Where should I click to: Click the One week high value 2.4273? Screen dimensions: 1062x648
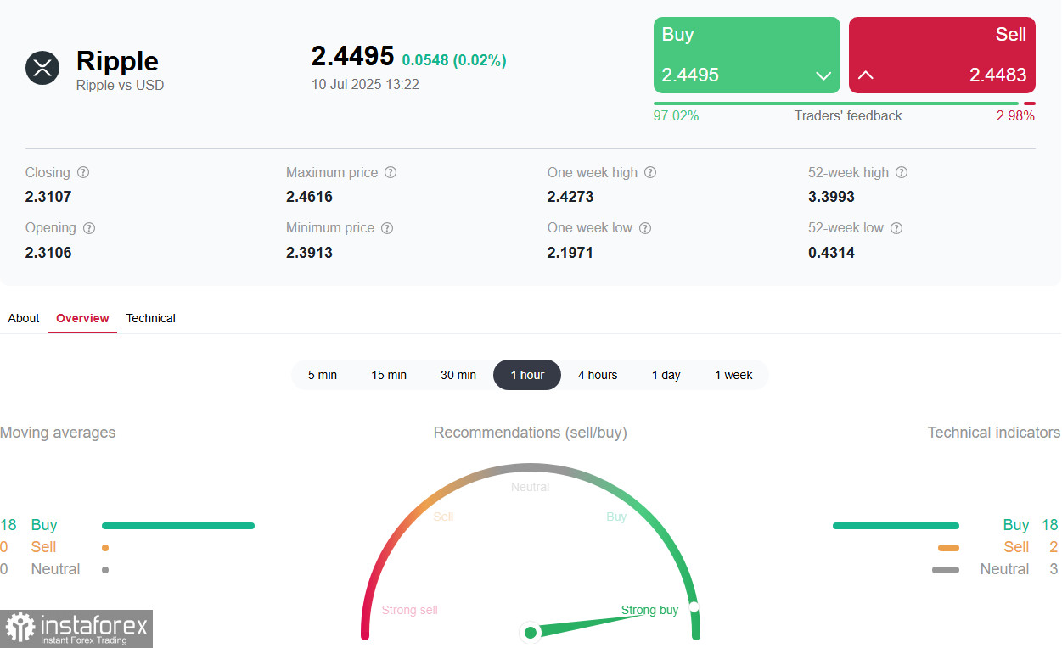click(x=570, y=197)
